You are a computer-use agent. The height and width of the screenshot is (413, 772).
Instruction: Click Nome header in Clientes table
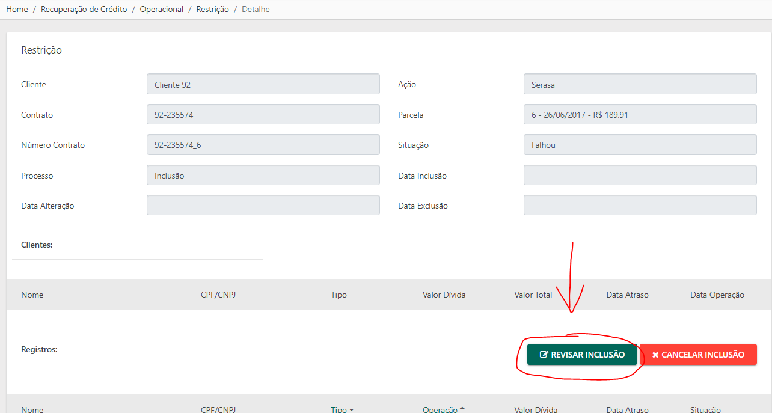pos(32,295)
